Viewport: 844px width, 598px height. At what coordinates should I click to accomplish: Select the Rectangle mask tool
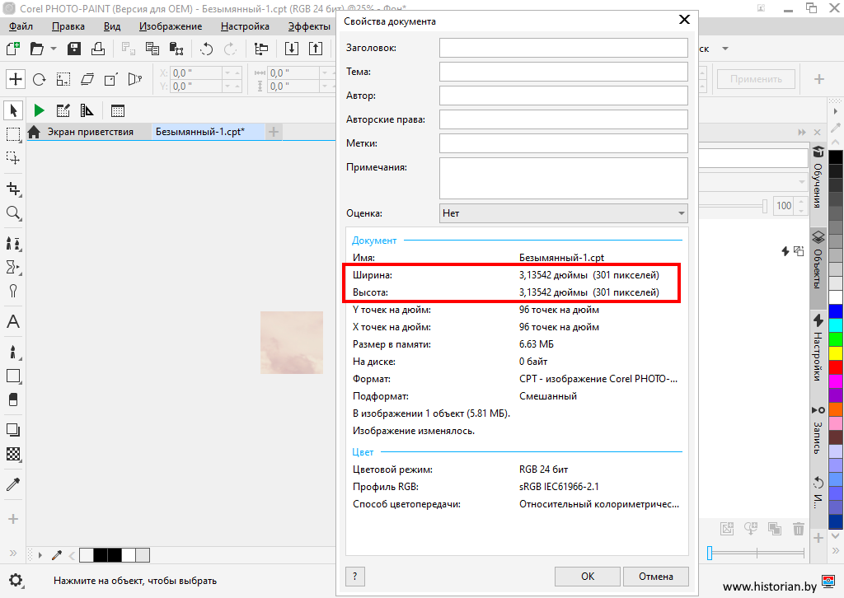13,133
